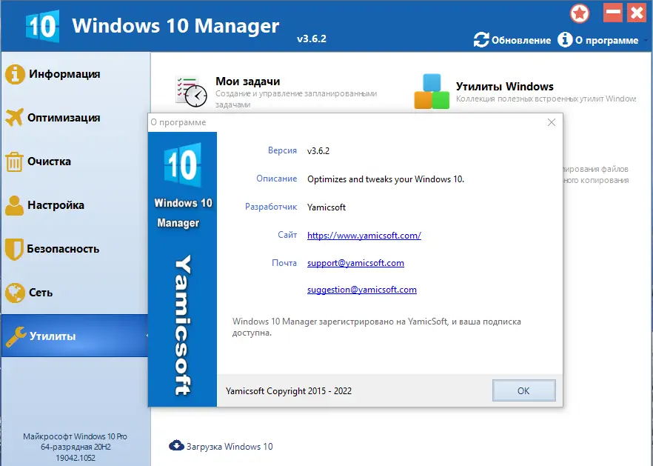Screen dimensions: 653x466
Task: Go to the Очистка section
Action: pyautogui.click(x=49, y=162)
